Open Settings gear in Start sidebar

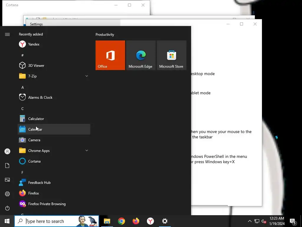coord(7,194)
